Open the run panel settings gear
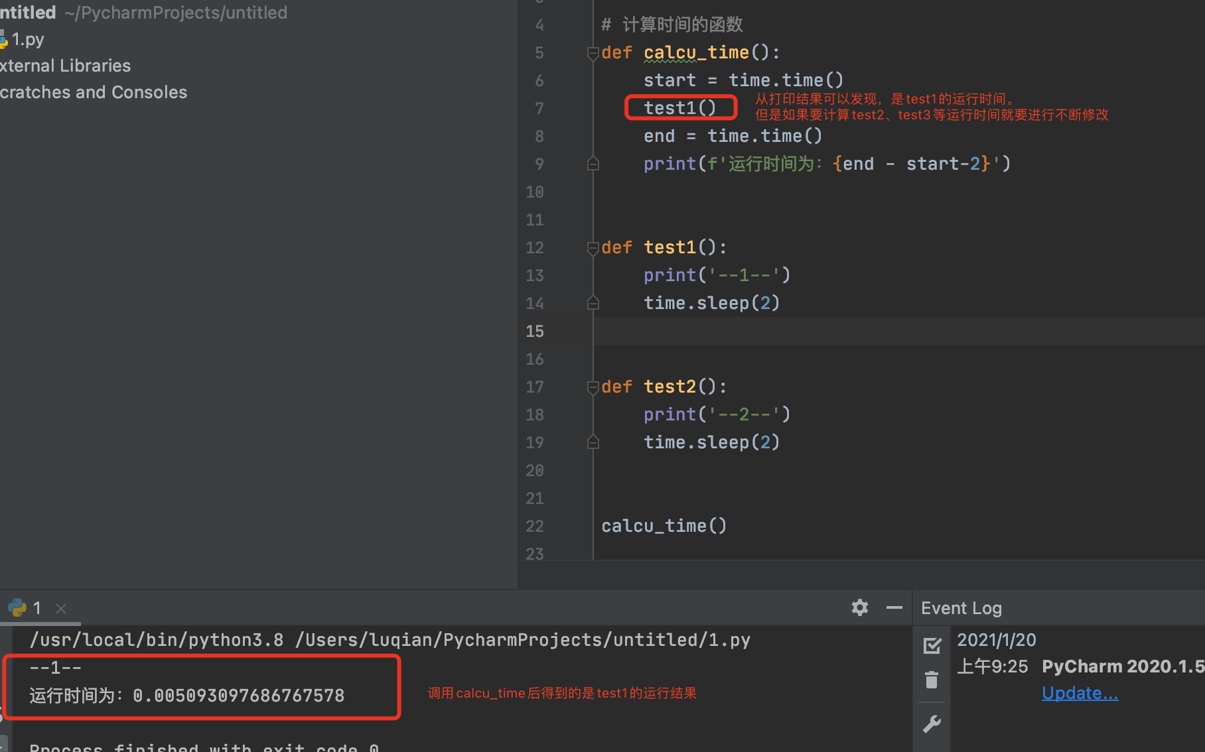This screenshot has width=1205, height=752. click(860, 607)
